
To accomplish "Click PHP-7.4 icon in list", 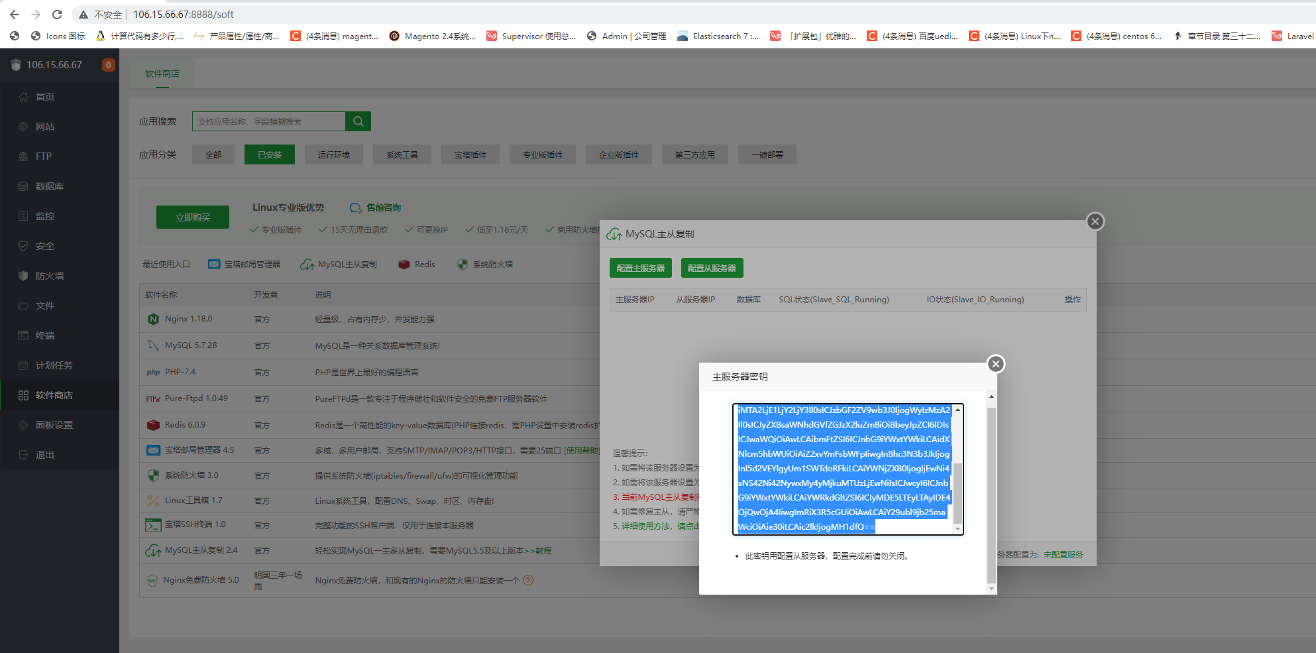I will click(153, 372).
